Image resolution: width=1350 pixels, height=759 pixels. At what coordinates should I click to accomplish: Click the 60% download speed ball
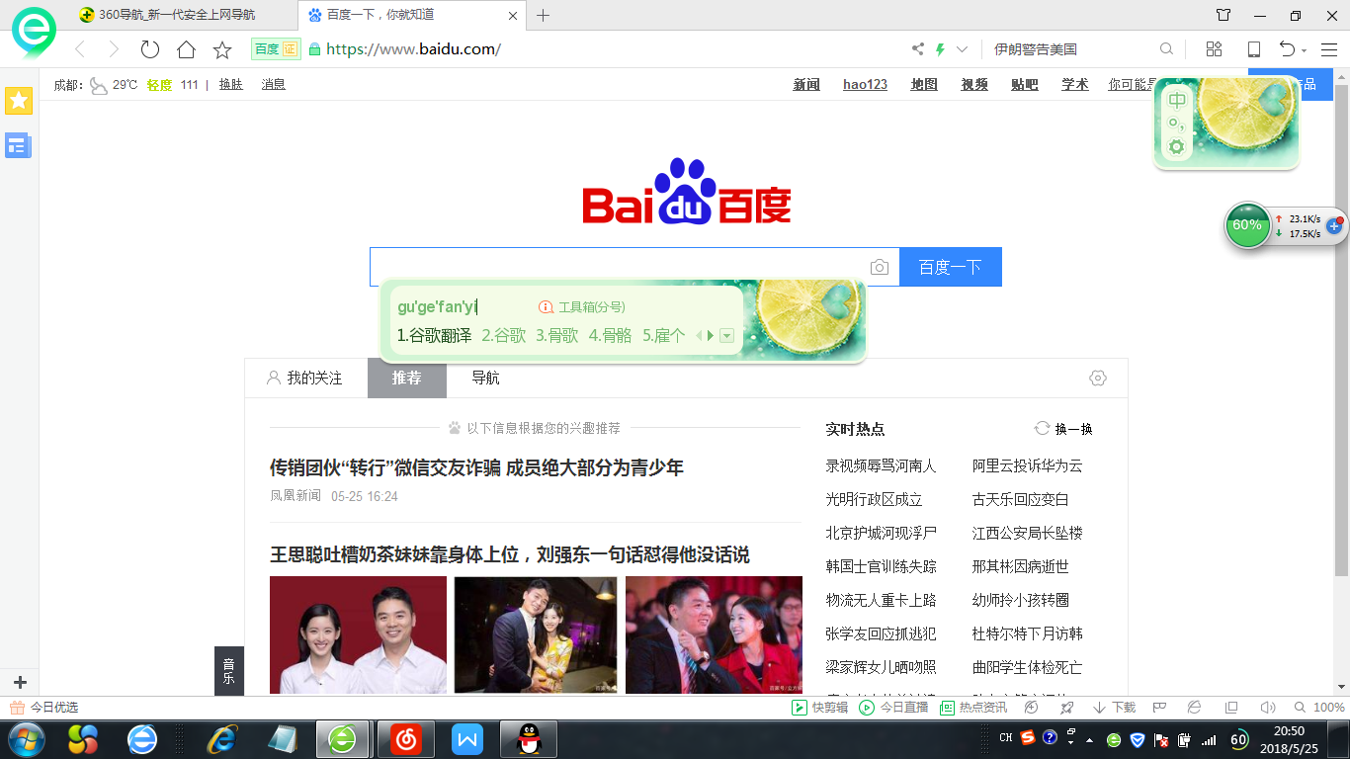(1247, 226)
